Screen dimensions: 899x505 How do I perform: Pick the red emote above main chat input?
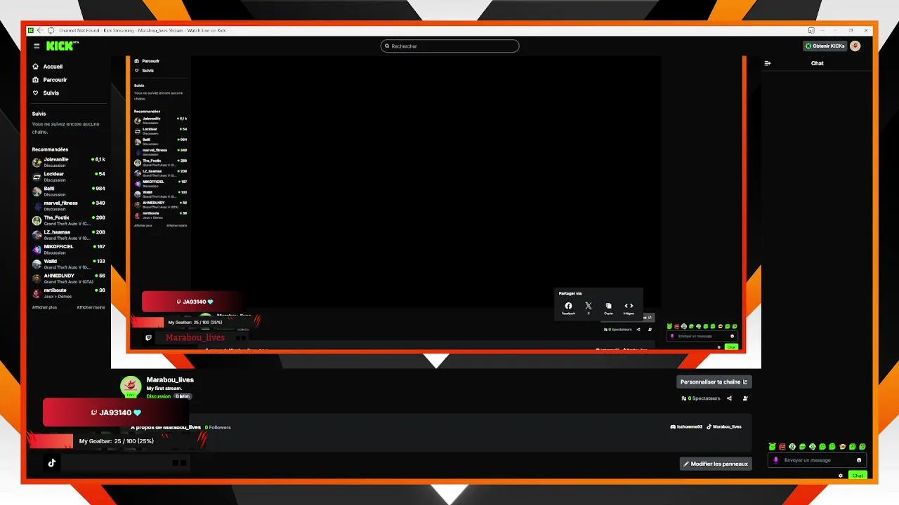(x=782, y=447)
